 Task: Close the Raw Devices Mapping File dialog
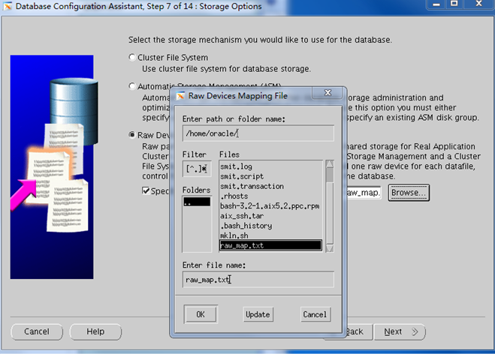coord(327,93)
